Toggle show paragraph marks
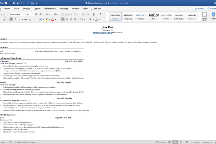This screenshot has height=144, width=216. pos(100,14)
